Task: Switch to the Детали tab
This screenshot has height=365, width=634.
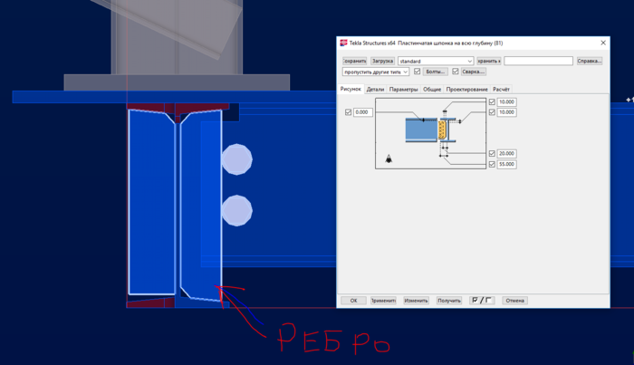Action: (375, 90)
